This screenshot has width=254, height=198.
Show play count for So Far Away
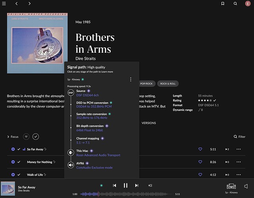227,149
